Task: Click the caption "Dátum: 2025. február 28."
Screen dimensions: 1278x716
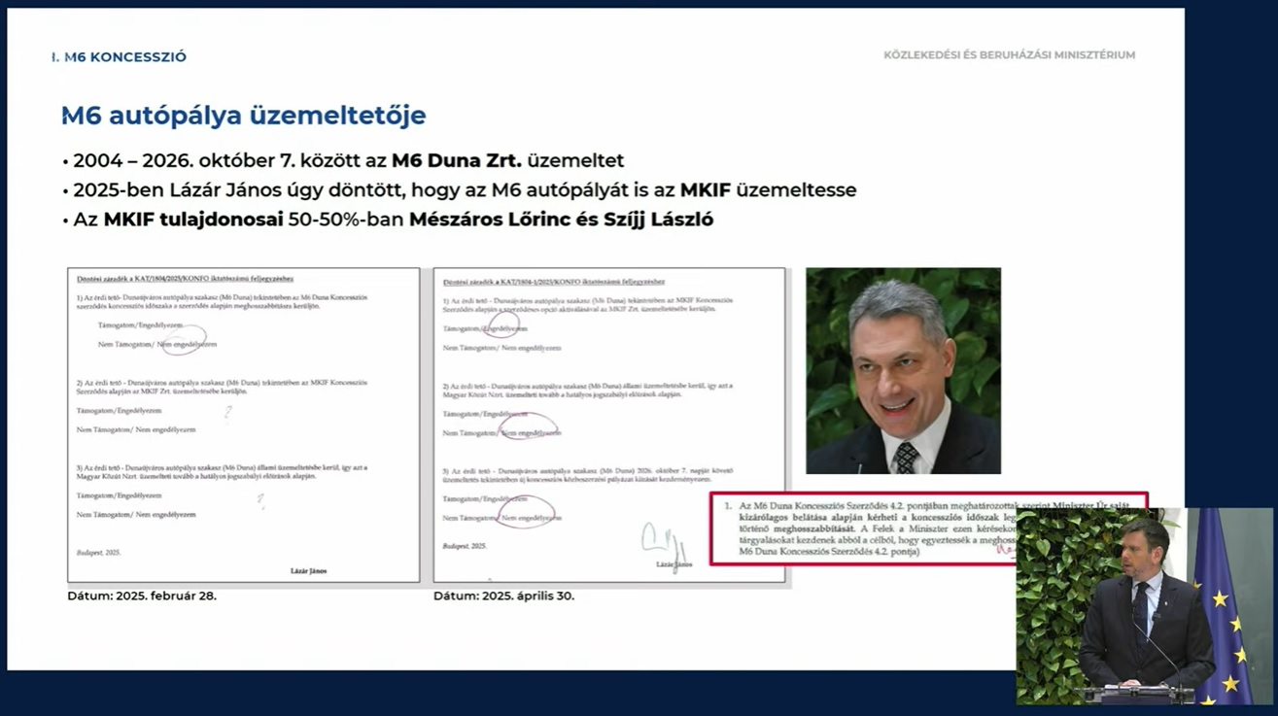Action: point(142,596)
